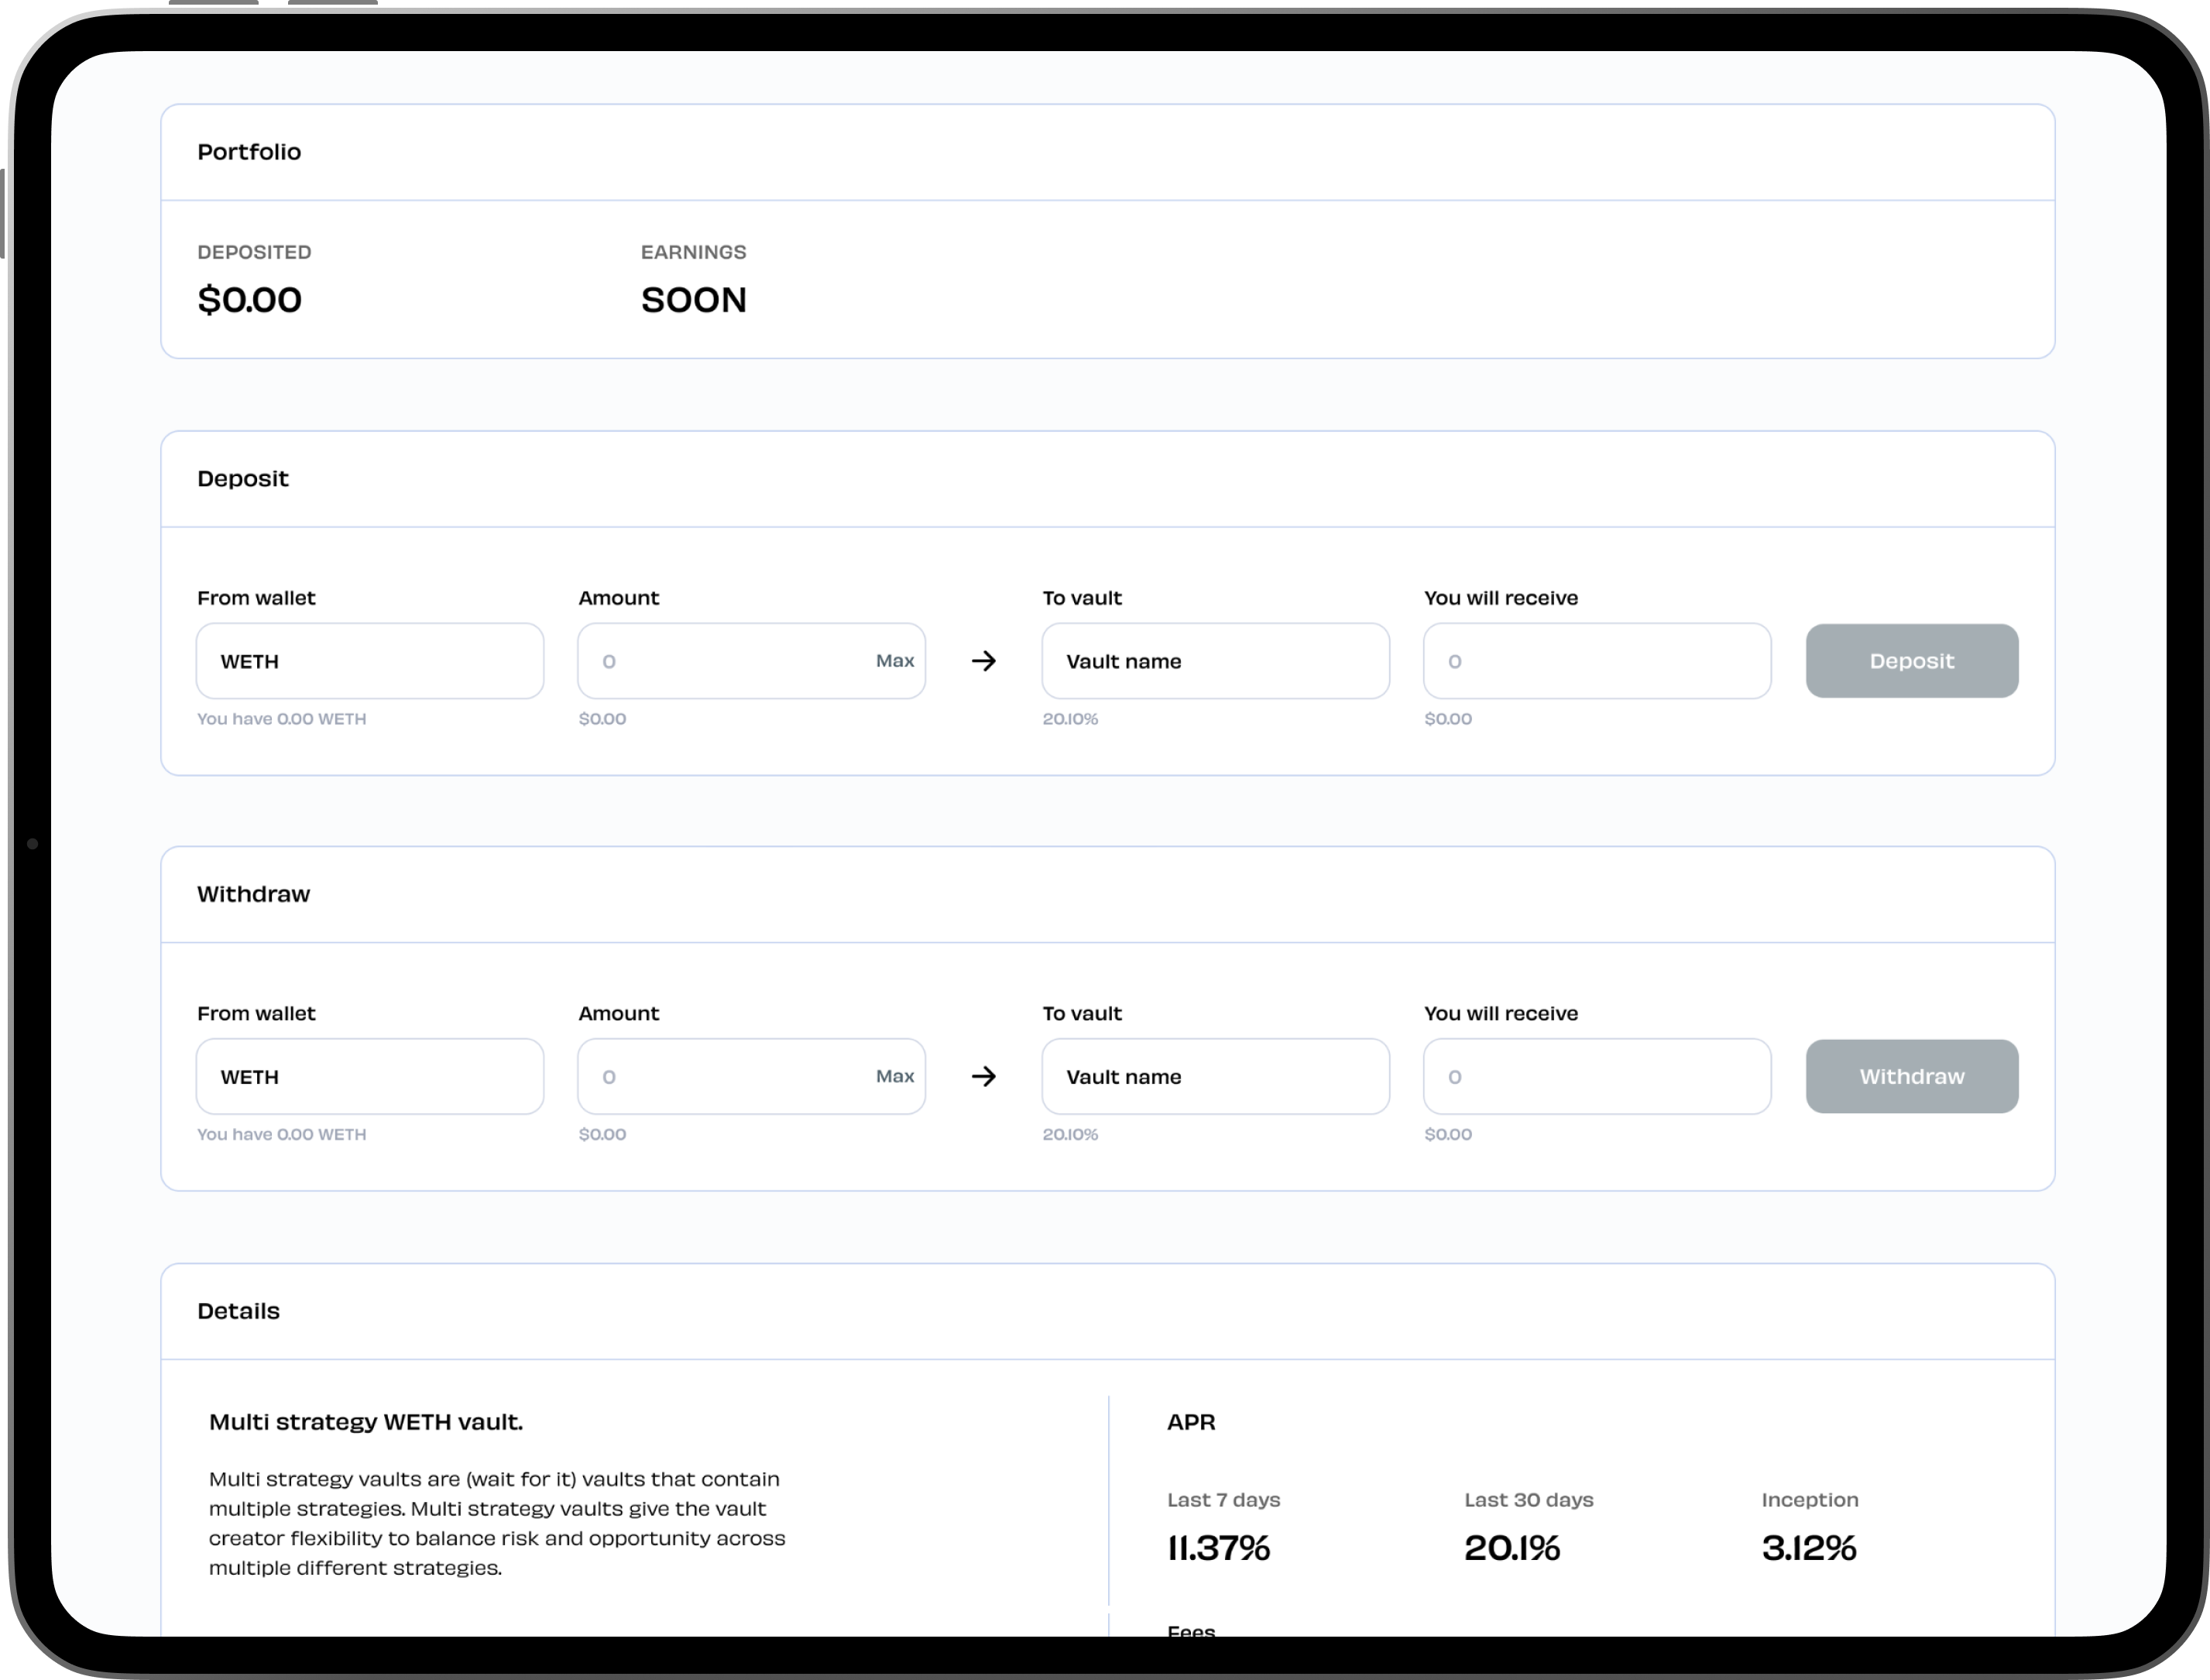Screen dimensions: 2210x1680
Task: Click the EARNINGS SOON value
Action: click(693, 300)
